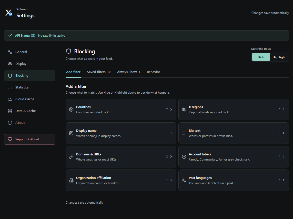The height and width of the screenshot is (219, 293).
Task: Open the Cloud Cache section
Action: tap(30, 99)
